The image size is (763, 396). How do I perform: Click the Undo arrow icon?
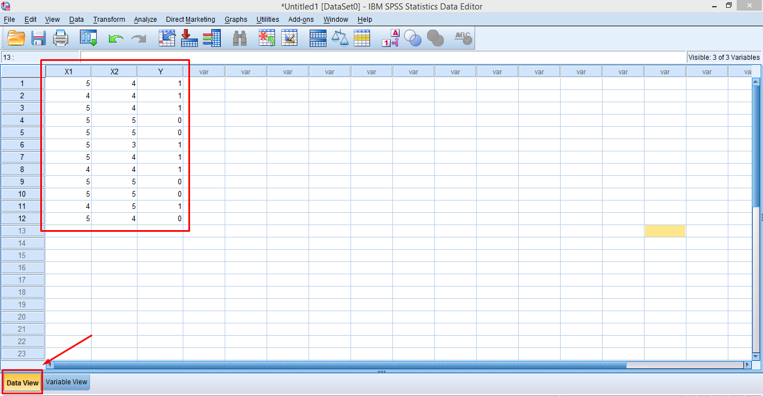(x=116, y=38)
